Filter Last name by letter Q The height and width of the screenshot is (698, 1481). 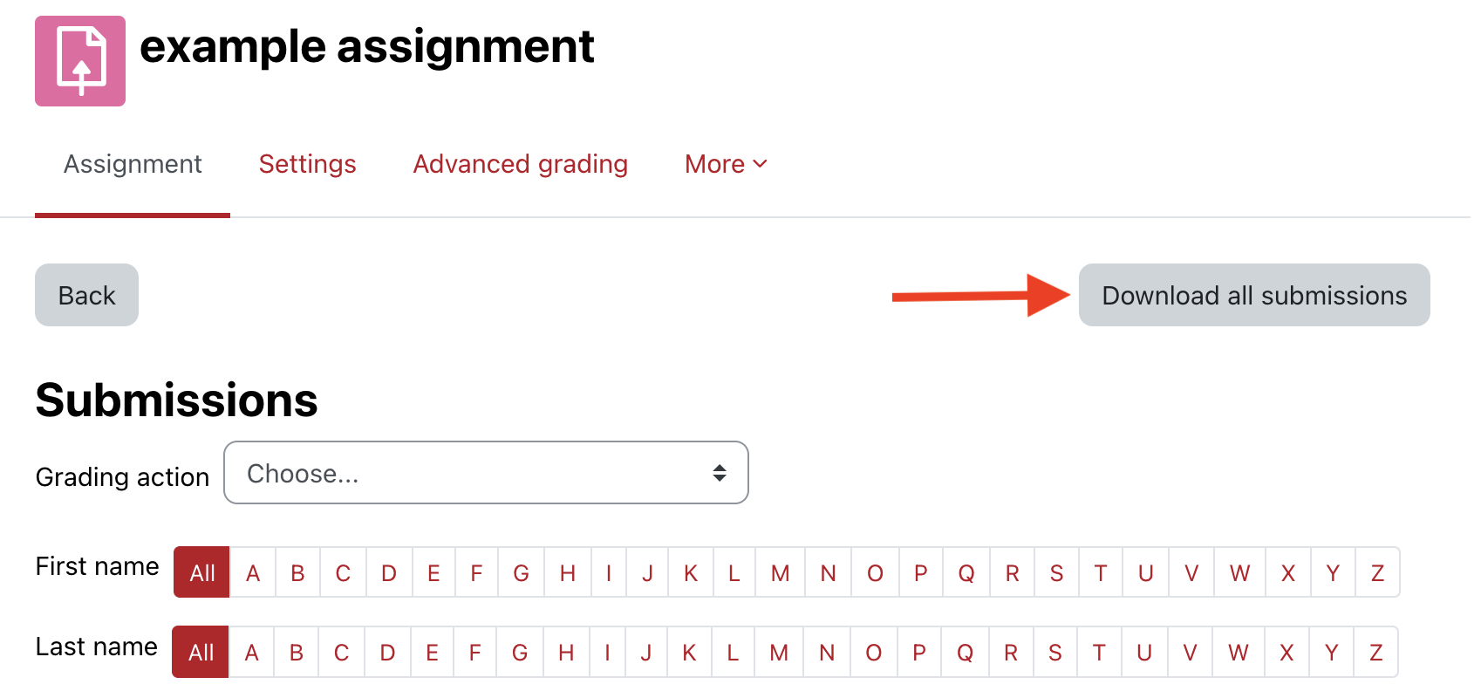click(x=965, y=653)
